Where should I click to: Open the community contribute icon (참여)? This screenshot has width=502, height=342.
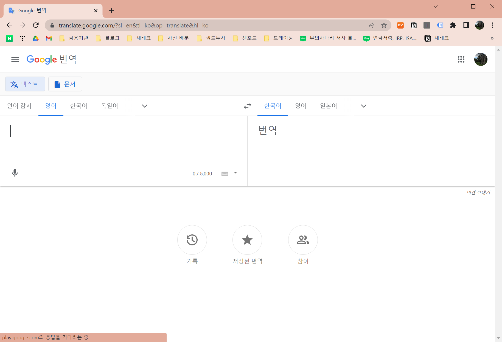click(x=303, y=240)
